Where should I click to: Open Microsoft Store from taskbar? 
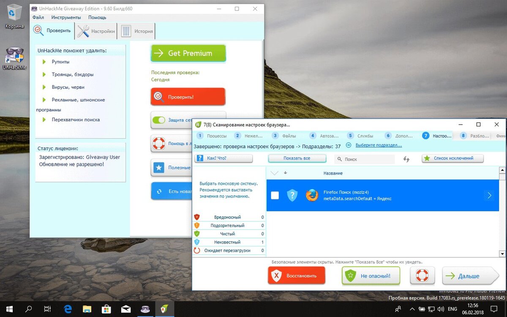[x=106, y=309]
